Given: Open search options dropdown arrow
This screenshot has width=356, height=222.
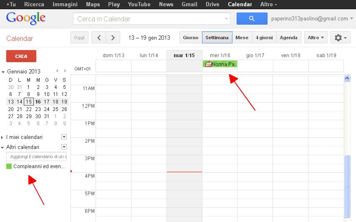Looking at the screenshot, I should (x=226, y=19).
